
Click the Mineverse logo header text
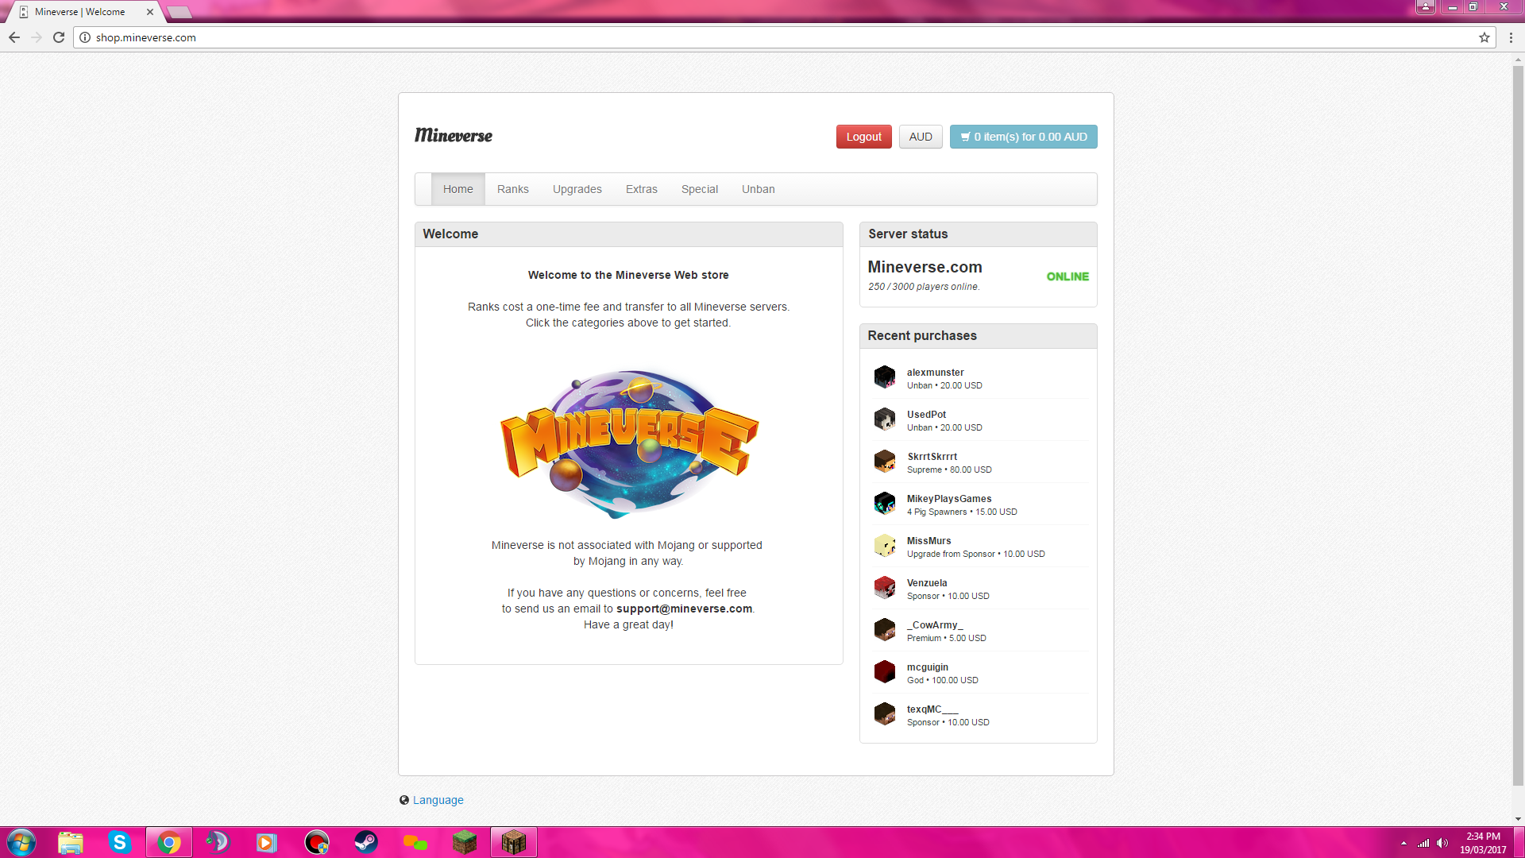tap(454, 136)
